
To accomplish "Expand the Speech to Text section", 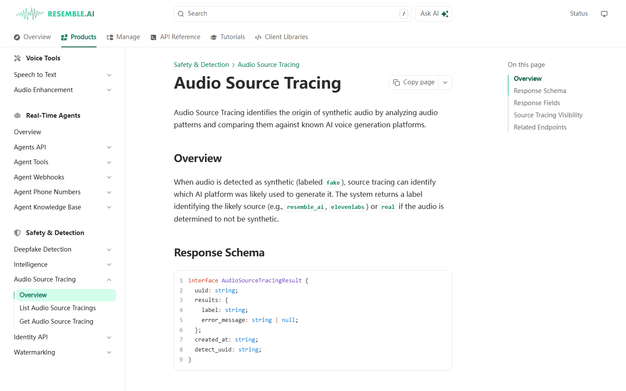I will point(109,75).
